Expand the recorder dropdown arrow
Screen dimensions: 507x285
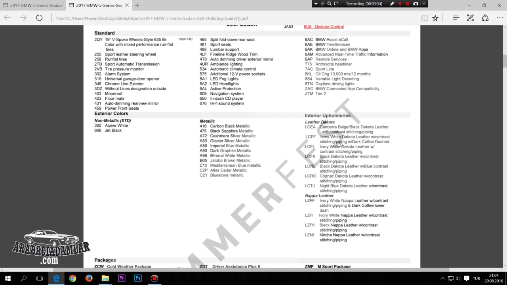(316, 4)
